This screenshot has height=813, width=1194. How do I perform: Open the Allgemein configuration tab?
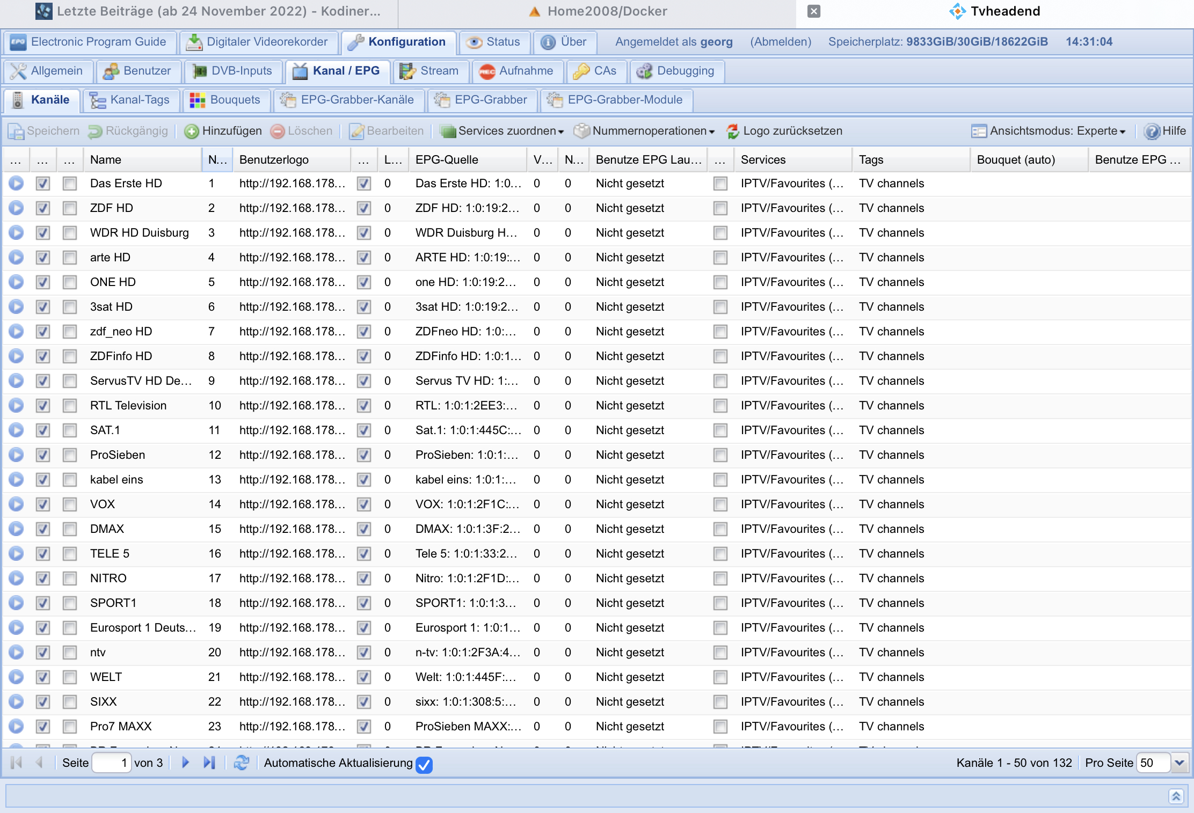coord(48,71)
